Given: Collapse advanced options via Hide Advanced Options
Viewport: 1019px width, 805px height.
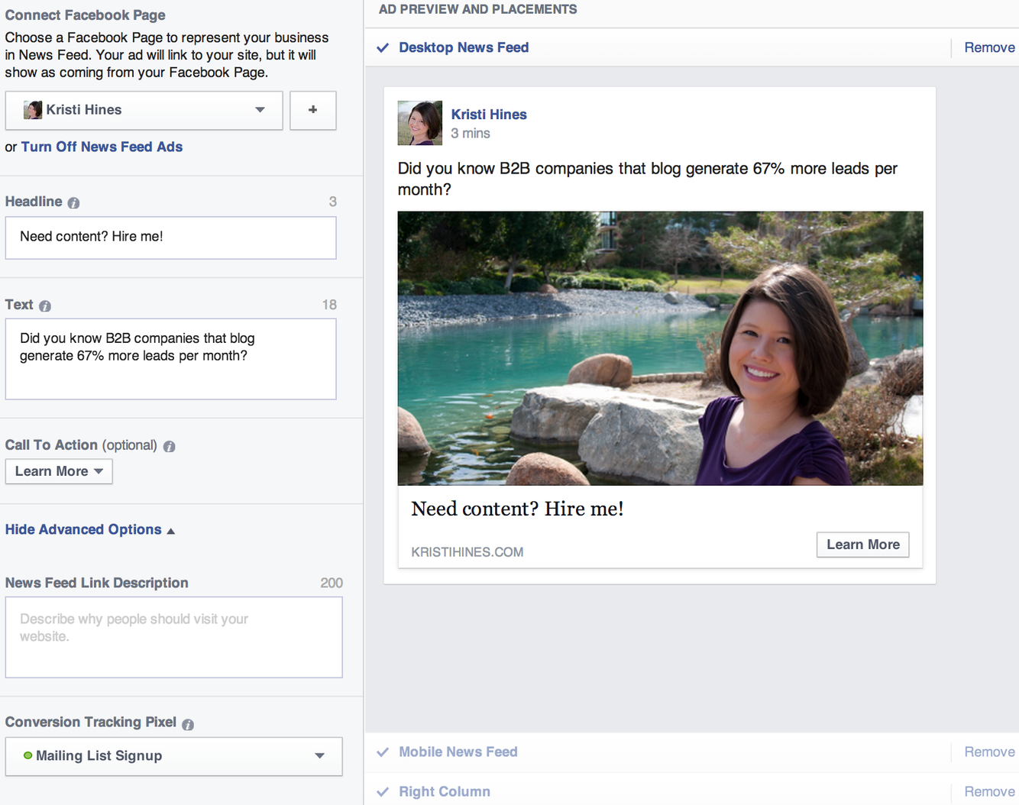Looking at the screenshot, I should (83, 529).
